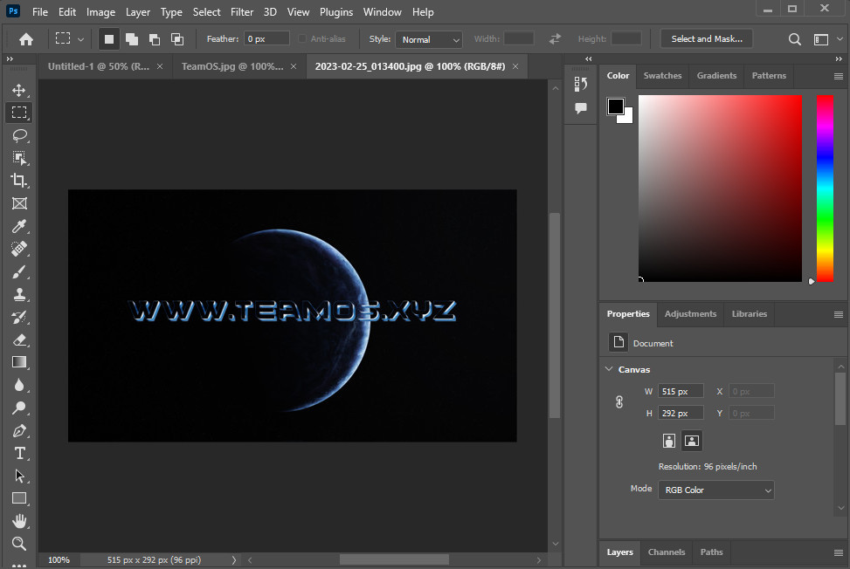Select the Lasso tool
Image resolution: width=850 pixels, height=569 pixels.
pyautogui.click(x=19, y=135)
